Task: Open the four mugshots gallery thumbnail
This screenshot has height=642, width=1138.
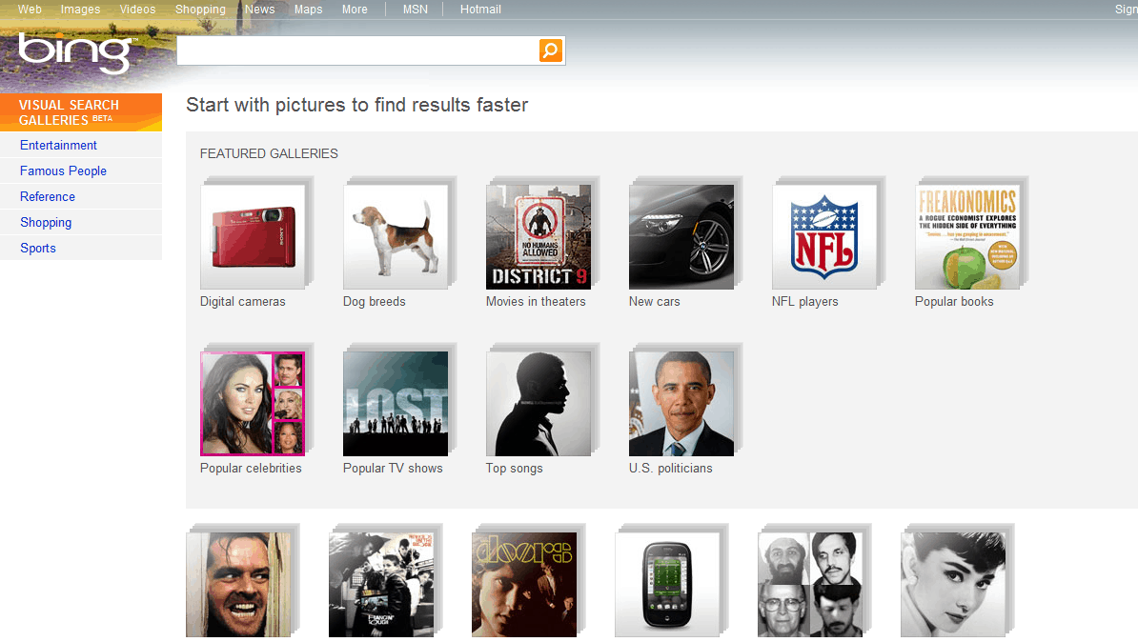Action: (x=810, y=585)
